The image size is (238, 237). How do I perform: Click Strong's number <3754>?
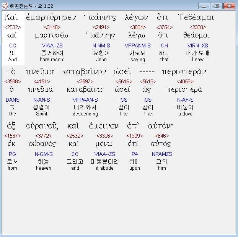pyautogui.click(x=165, y=27)
